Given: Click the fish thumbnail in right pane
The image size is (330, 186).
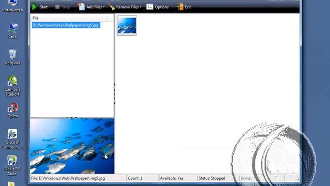Looking at the screenshot, I should [127, 25].
